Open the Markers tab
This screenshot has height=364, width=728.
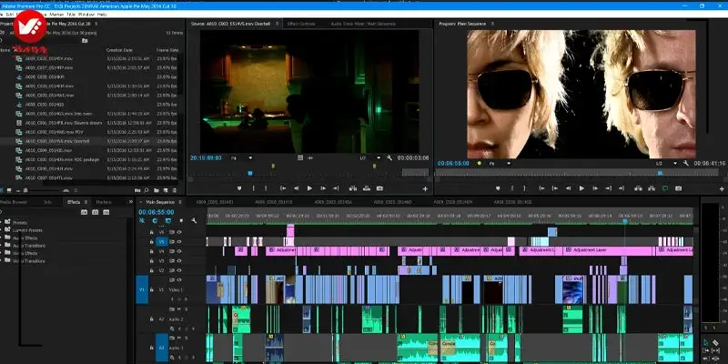pos(104,202)
